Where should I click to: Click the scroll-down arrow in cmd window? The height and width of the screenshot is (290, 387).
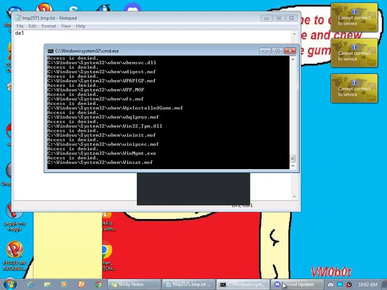click(x=293, y=166)
